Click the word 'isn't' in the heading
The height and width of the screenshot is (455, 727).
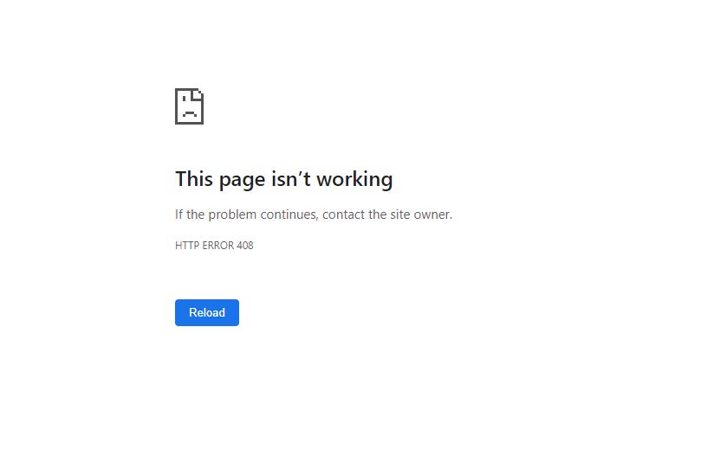coord(291,179)
